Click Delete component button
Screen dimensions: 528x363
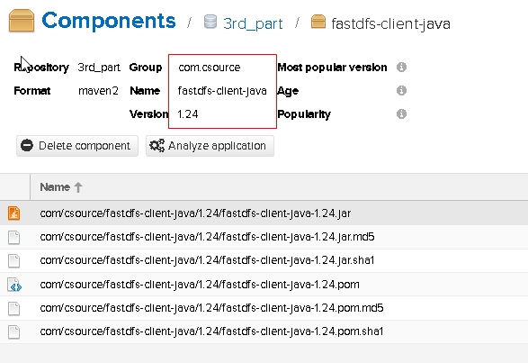[77, 146]
